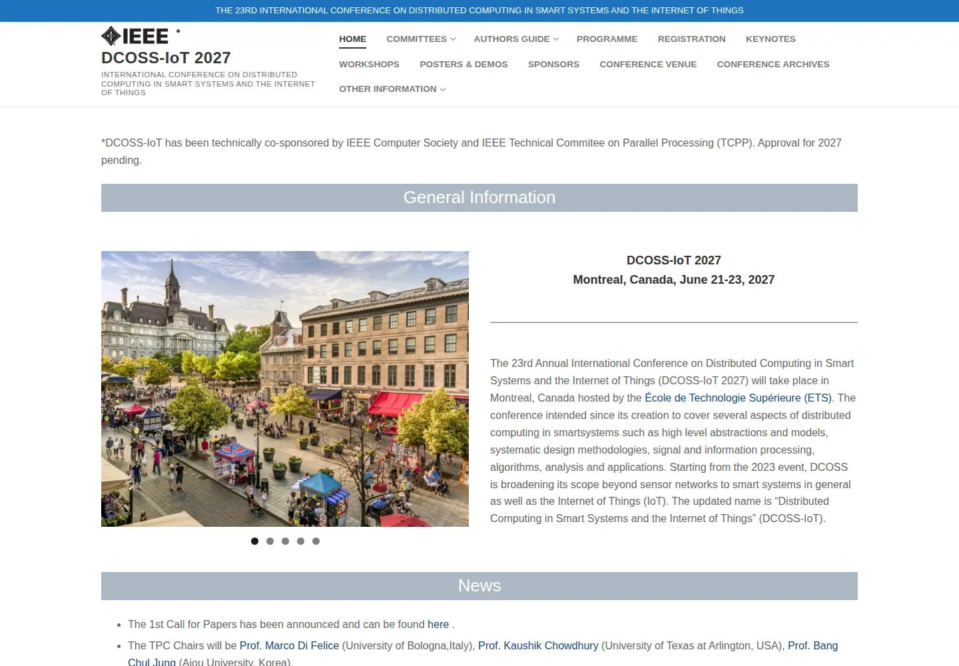Expand the Authors Guide dropdown menu
959x666 pixels.
[516, 39]
